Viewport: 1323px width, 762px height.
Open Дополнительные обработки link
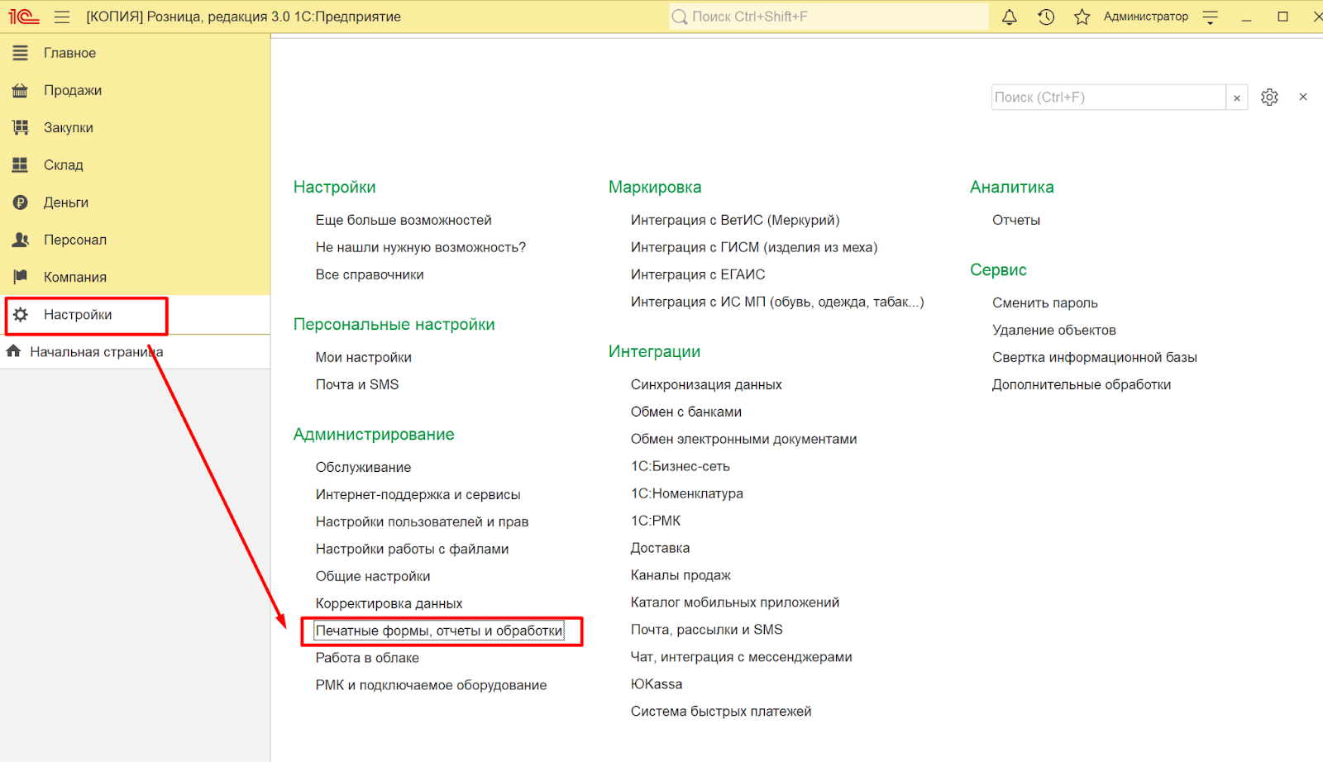1082,384
